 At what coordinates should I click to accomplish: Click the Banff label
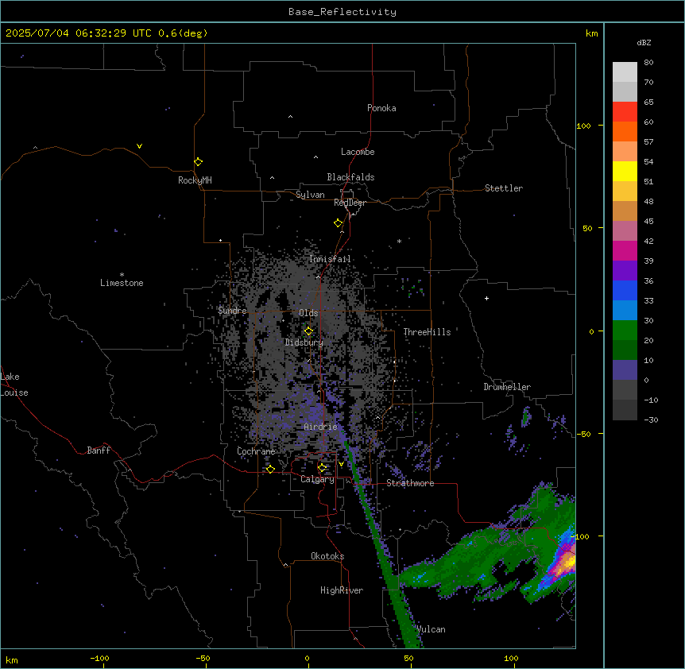pyautogui.click(x=99, y=451)
